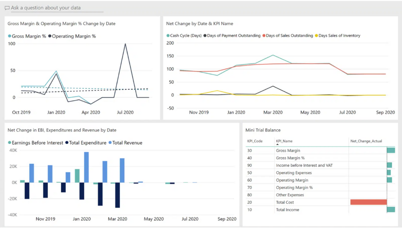Click the Net_Change_Actual column header

pos(366,141)
